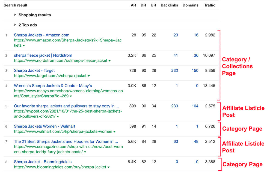Click Target backlinks count 232
The width and height of the screenshot is (273, 172).
175,70
